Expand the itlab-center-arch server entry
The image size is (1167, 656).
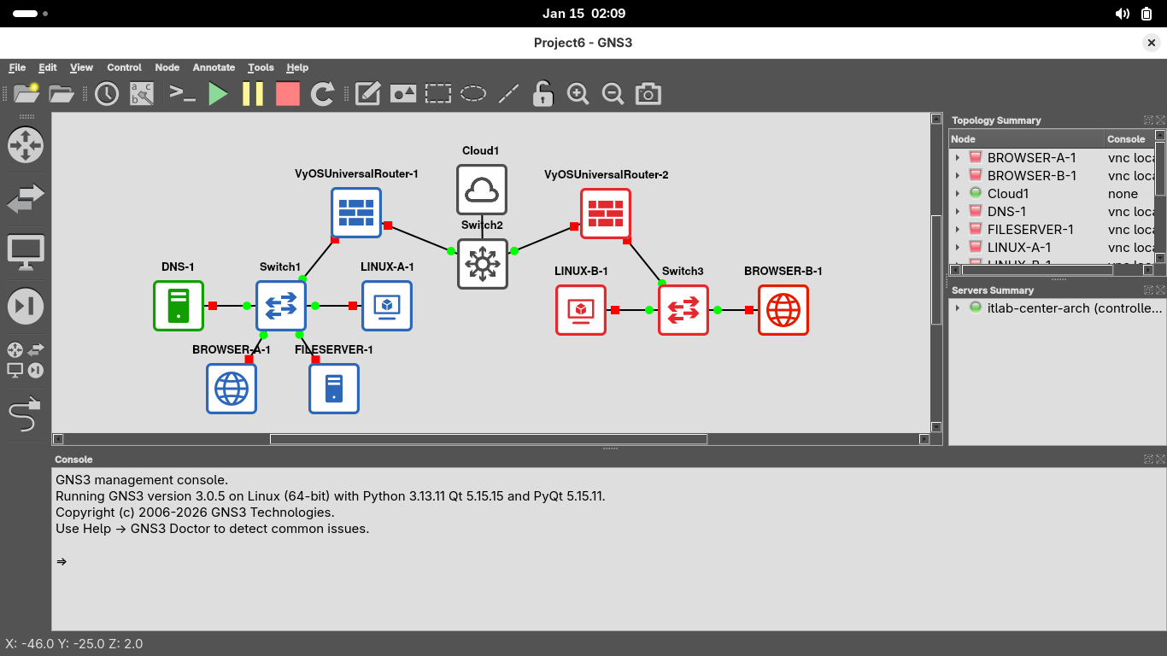point(958,308)
